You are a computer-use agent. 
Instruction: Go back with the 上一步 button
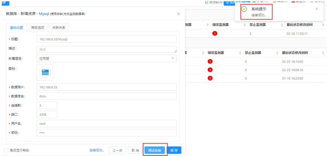[117, 150]
